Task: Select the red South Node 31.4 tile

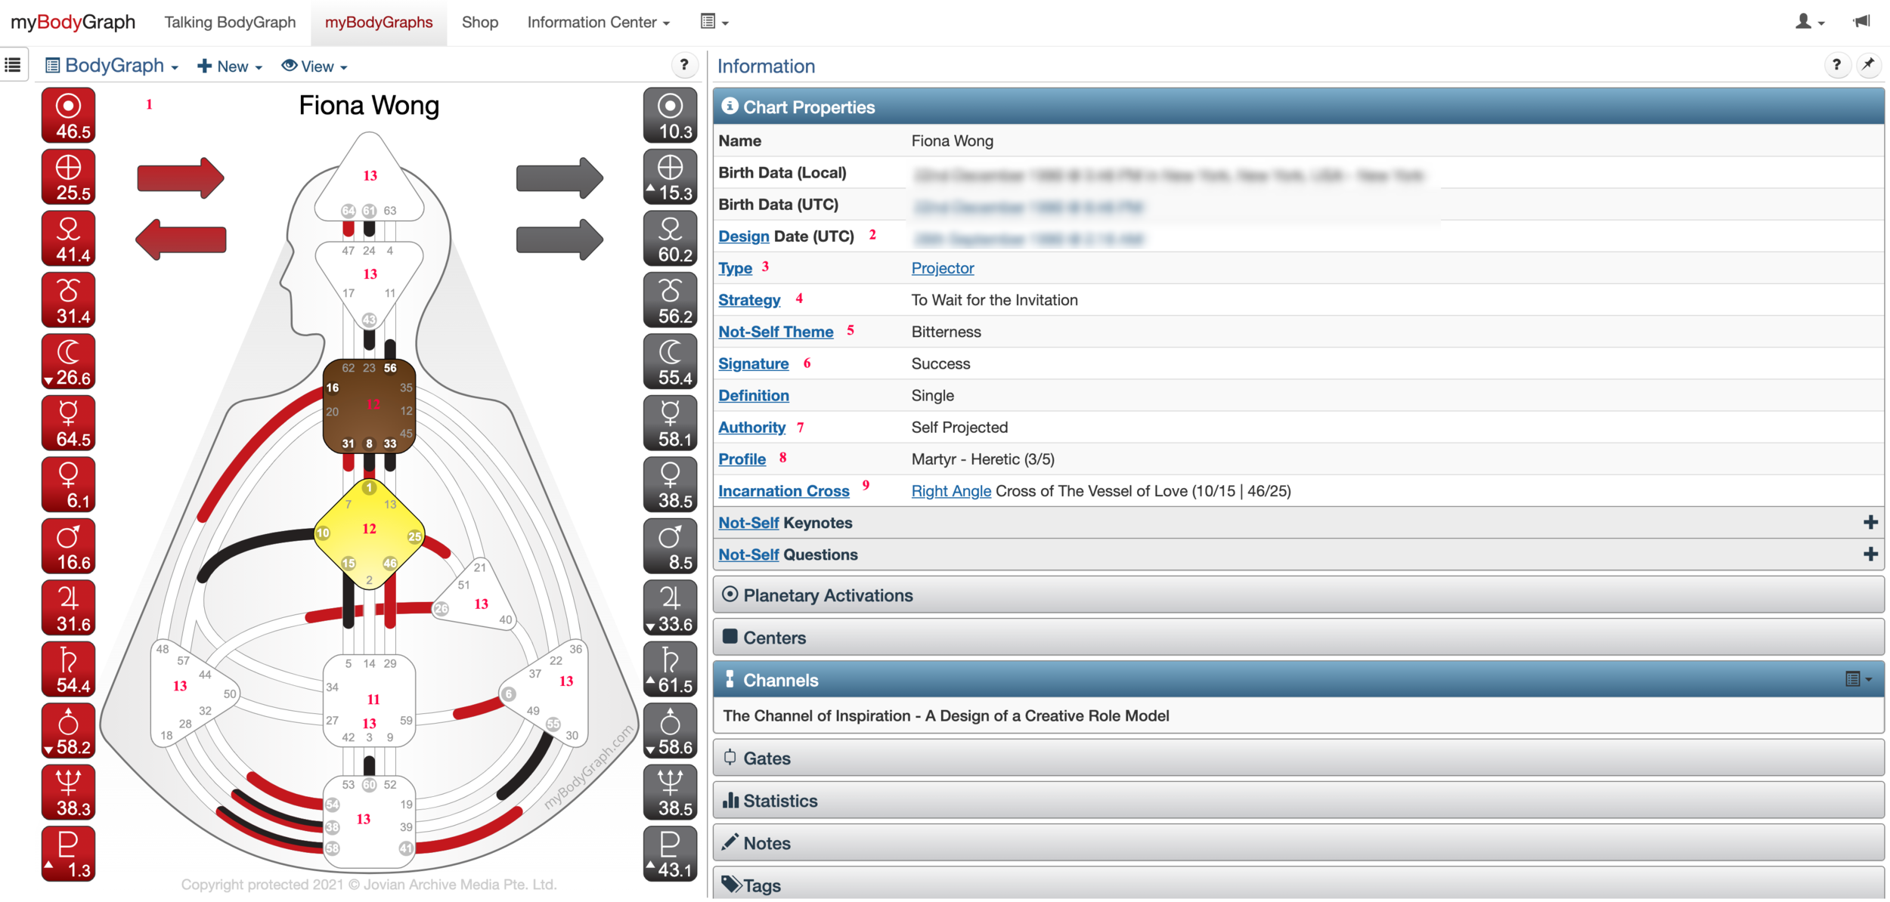Action: coord(68,300)
